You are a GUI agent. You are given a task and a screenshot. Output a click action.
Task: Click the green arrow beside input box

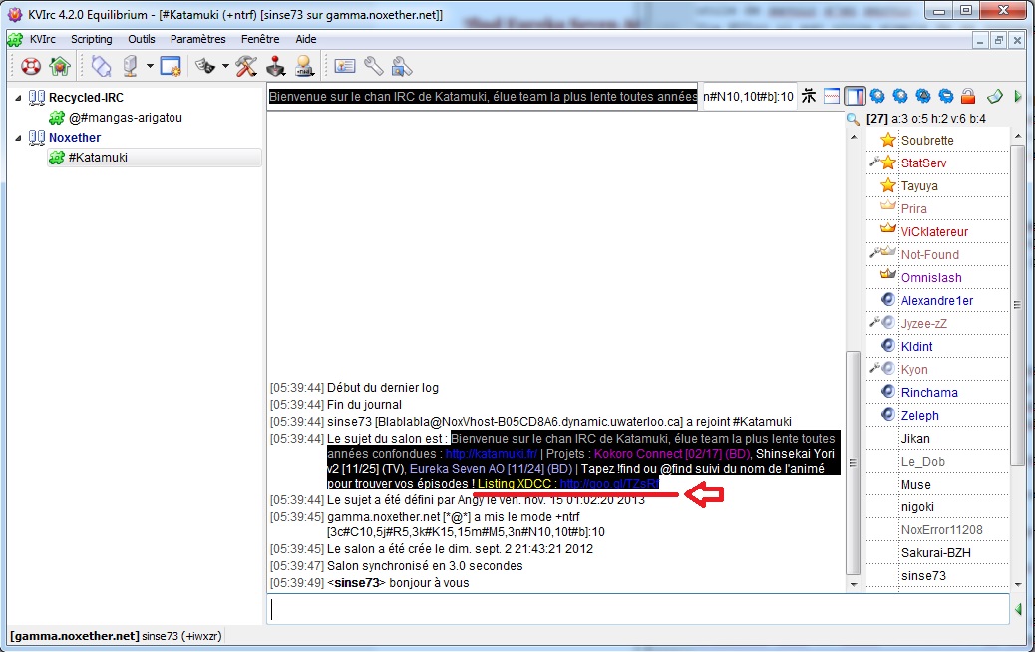[1018, 609]
